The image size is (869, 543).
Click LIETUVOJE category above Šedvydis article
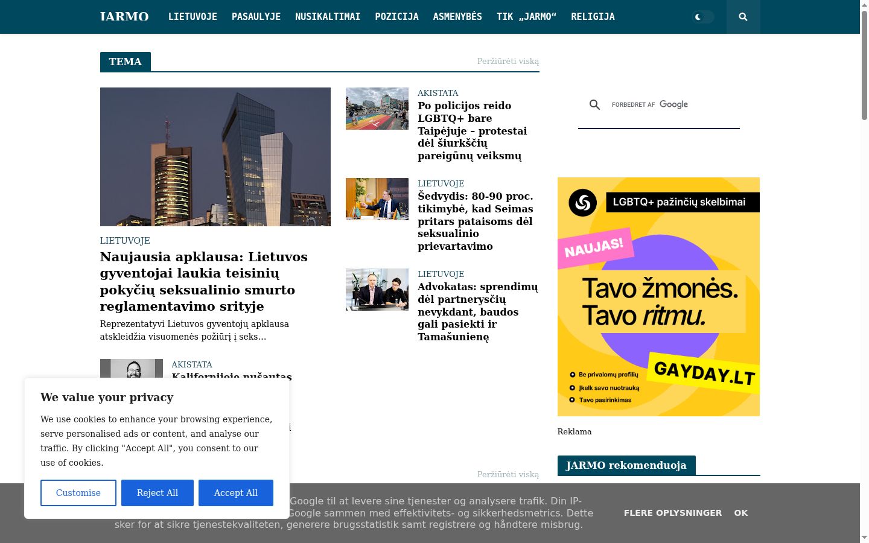tap(441, 183)
